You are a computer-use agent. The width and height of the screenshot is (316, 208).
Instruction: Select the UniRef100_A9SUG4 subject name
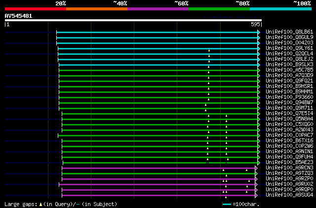tap(289, 195)
